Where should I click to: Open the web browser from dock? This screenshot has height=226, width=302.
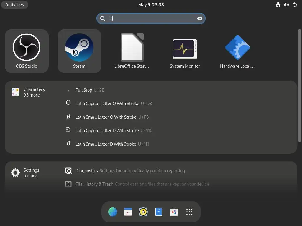point(113,212)
